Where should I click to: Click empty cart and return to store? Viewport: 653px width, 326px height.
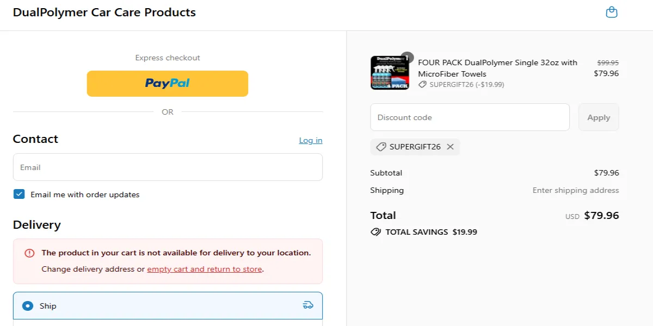point(204,269)
